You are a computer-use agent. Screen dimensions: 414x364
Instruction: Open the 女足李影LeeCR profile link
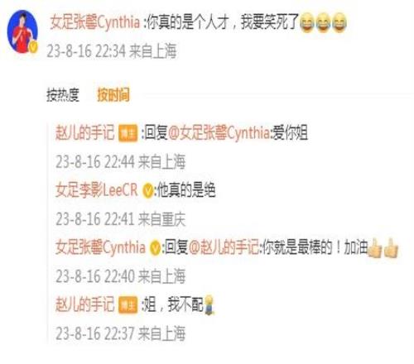(97, 190)
